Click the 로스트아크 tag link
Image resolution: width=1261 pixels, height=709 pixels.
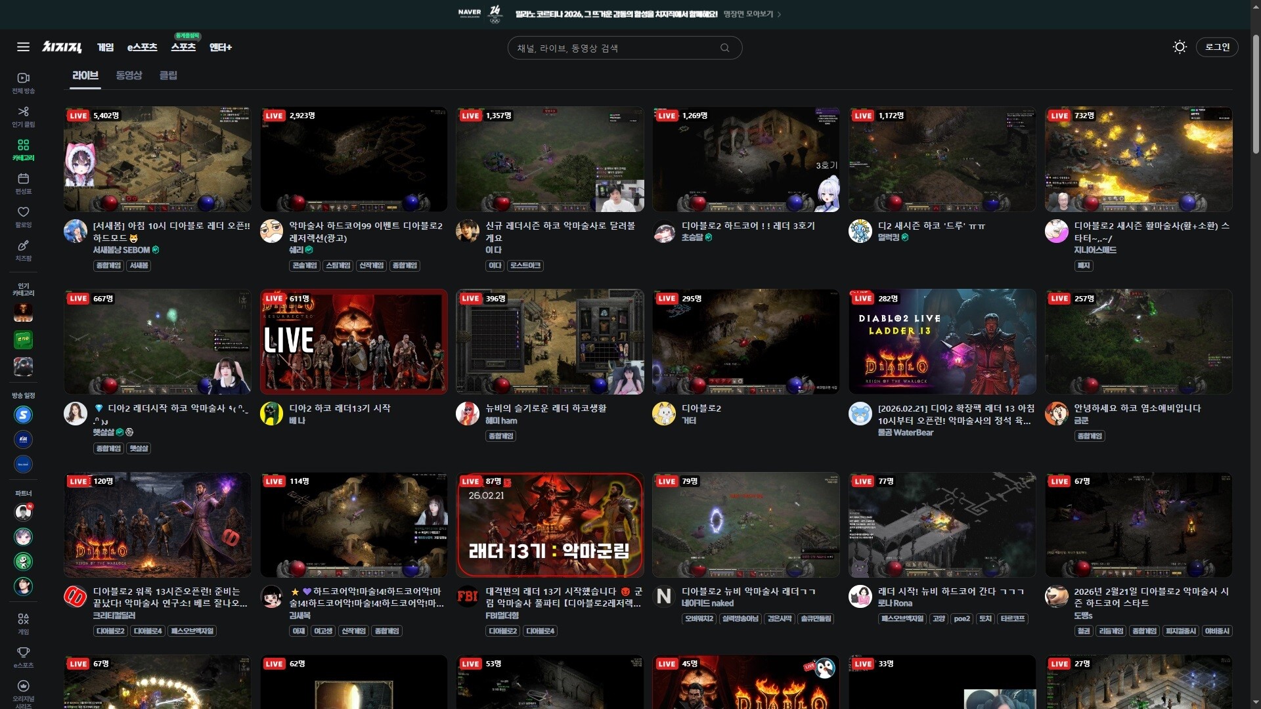[x=525, y=265]
